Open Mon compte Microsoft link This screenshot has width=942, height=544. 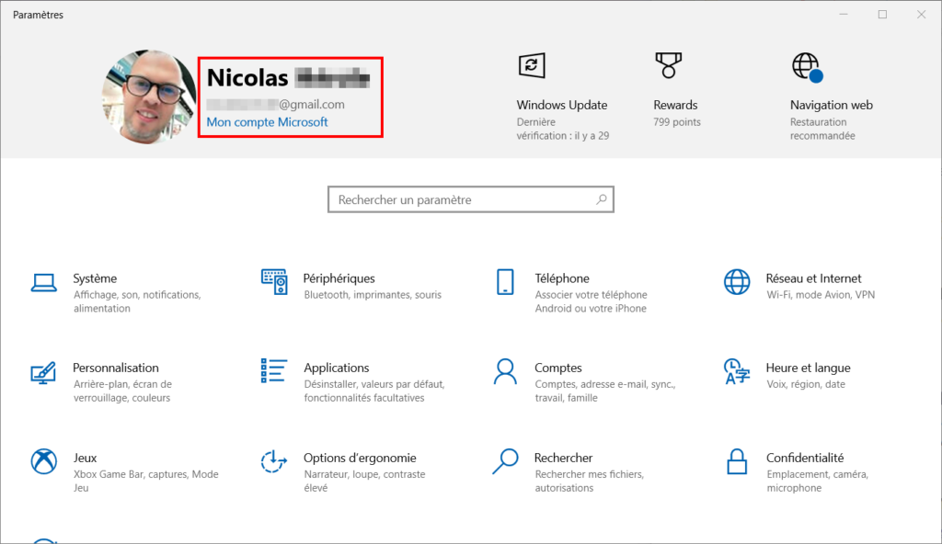click(268, 122)
